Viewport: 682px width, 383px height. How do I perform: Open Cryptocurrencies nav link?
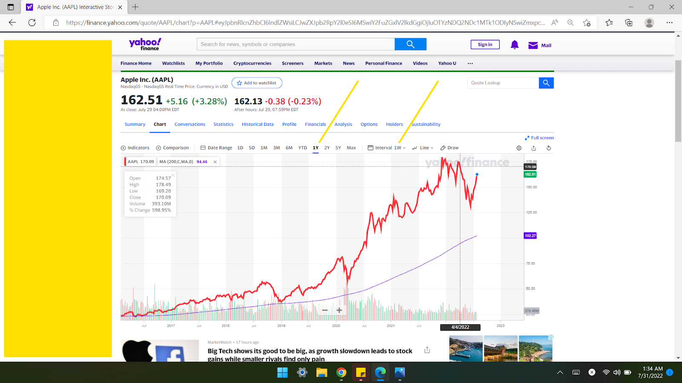pos(252,63)
